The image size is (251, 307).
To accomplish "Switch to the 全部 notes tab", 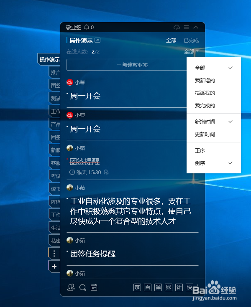I will (x=171, y=41).
